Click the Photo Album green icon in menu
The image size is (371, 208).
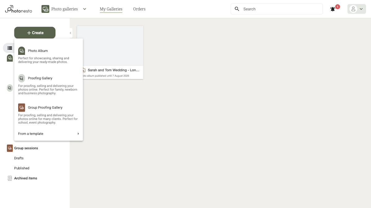(22, 51)
